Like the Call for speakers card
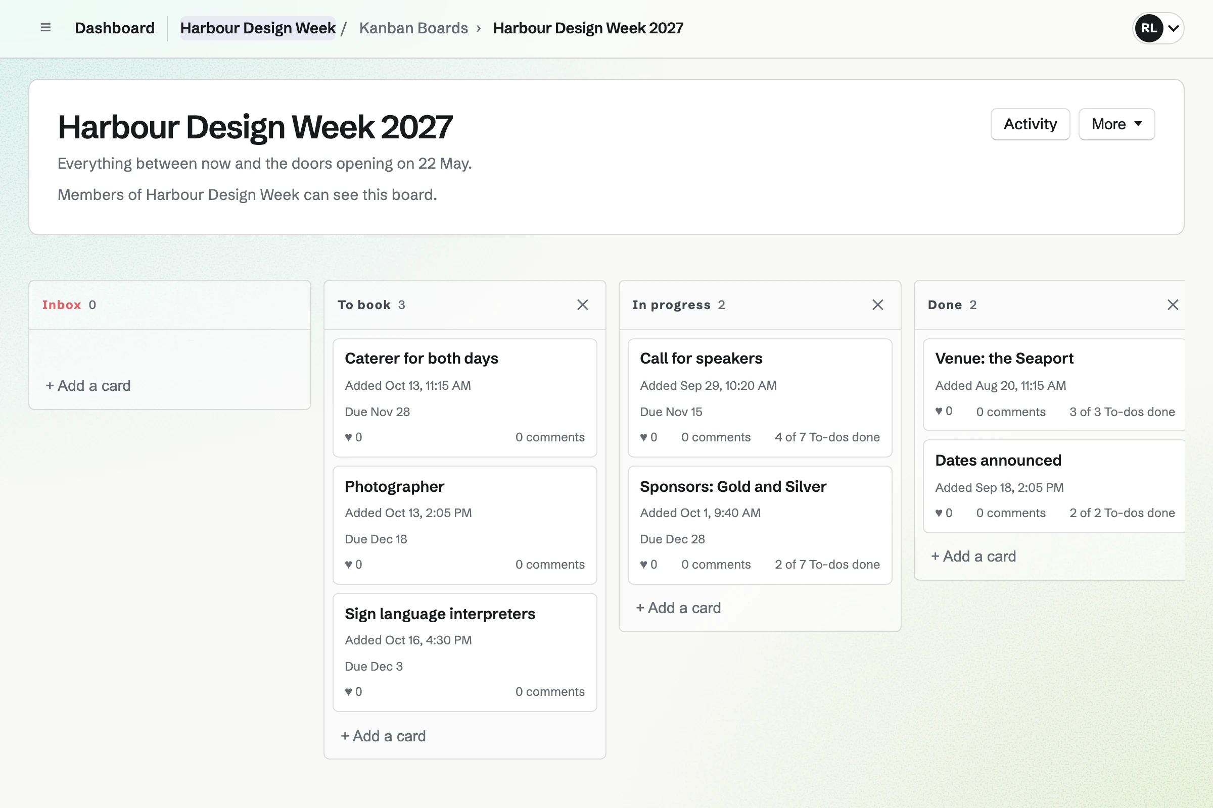Viewport: 1213px width, 808px height. 648,437
